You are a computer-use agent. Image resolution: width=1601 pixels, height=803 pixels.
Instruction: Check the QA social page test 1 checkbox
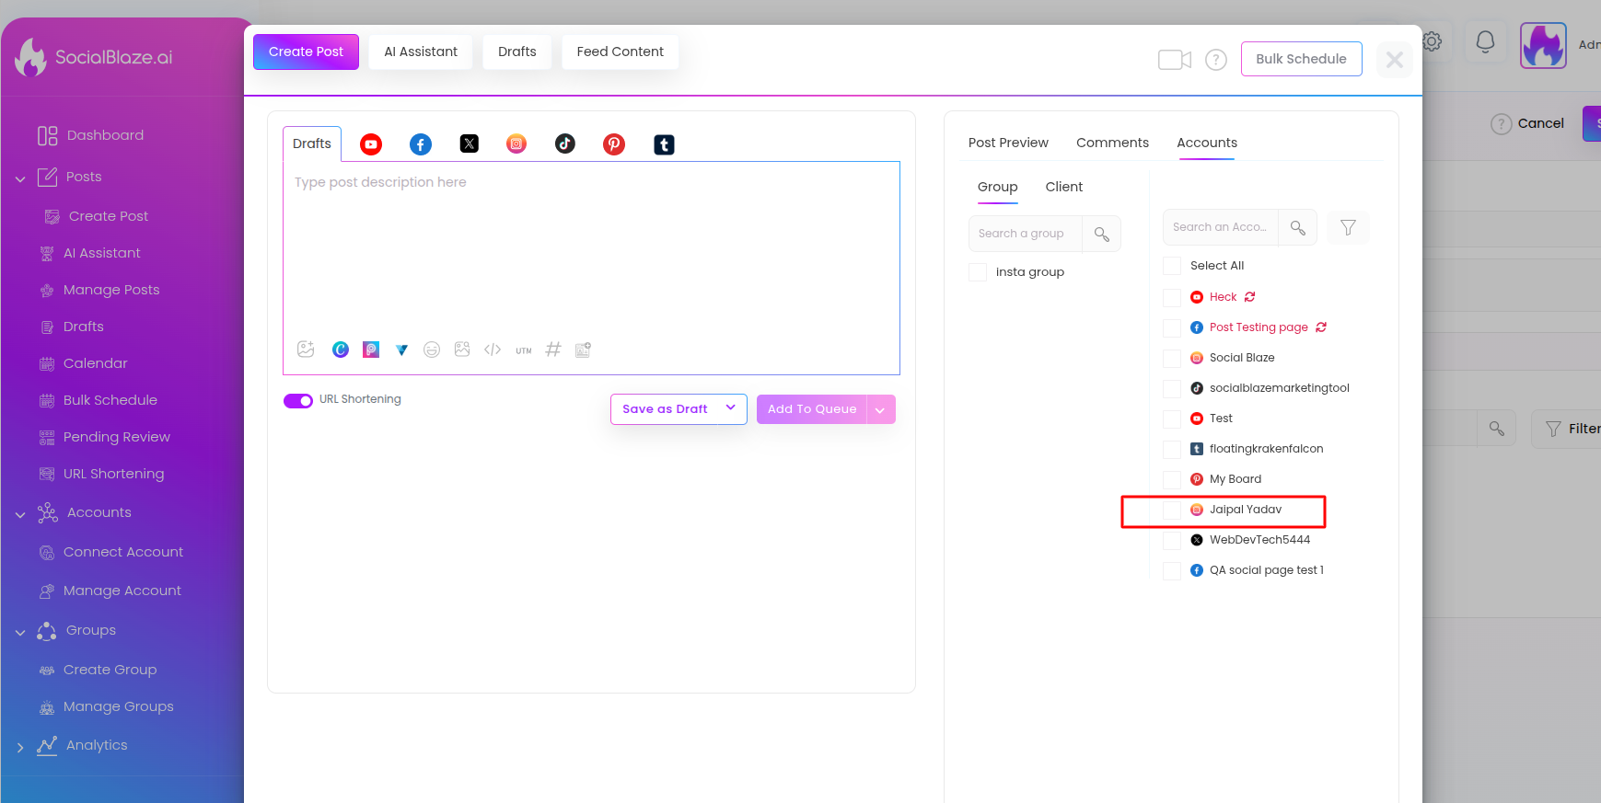point(1172,570)
